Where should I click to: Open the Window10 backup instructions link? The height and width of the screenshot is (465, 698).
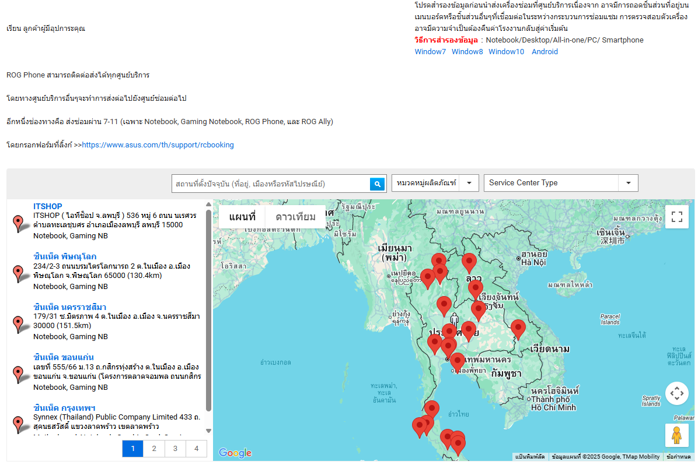point(506,52)
